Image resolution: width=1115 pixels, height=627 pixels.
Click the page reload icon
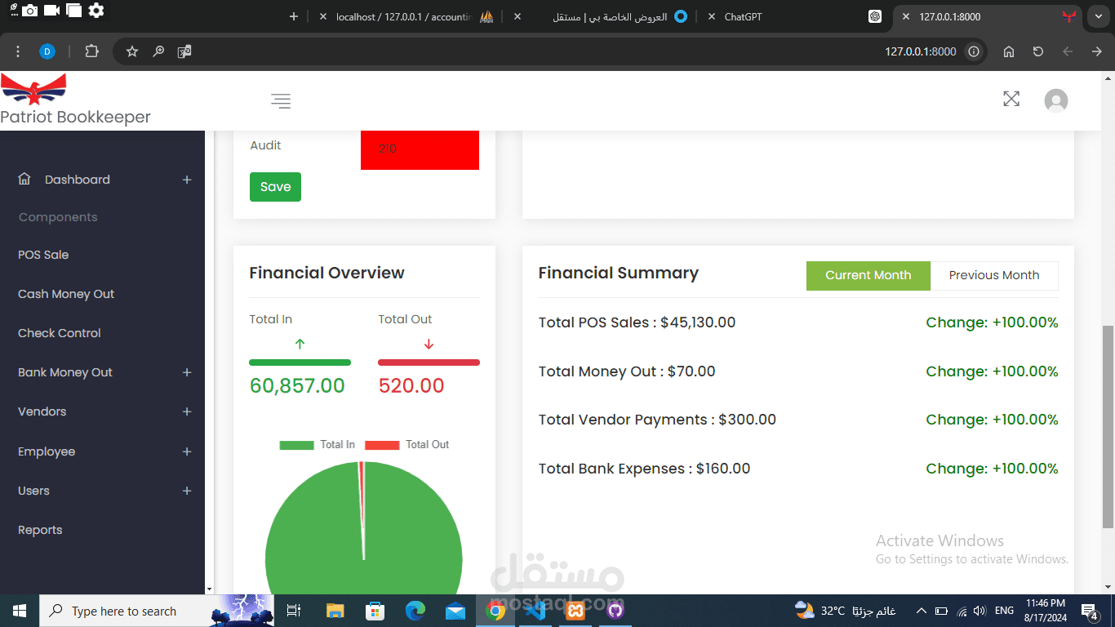coord(1037,51)
